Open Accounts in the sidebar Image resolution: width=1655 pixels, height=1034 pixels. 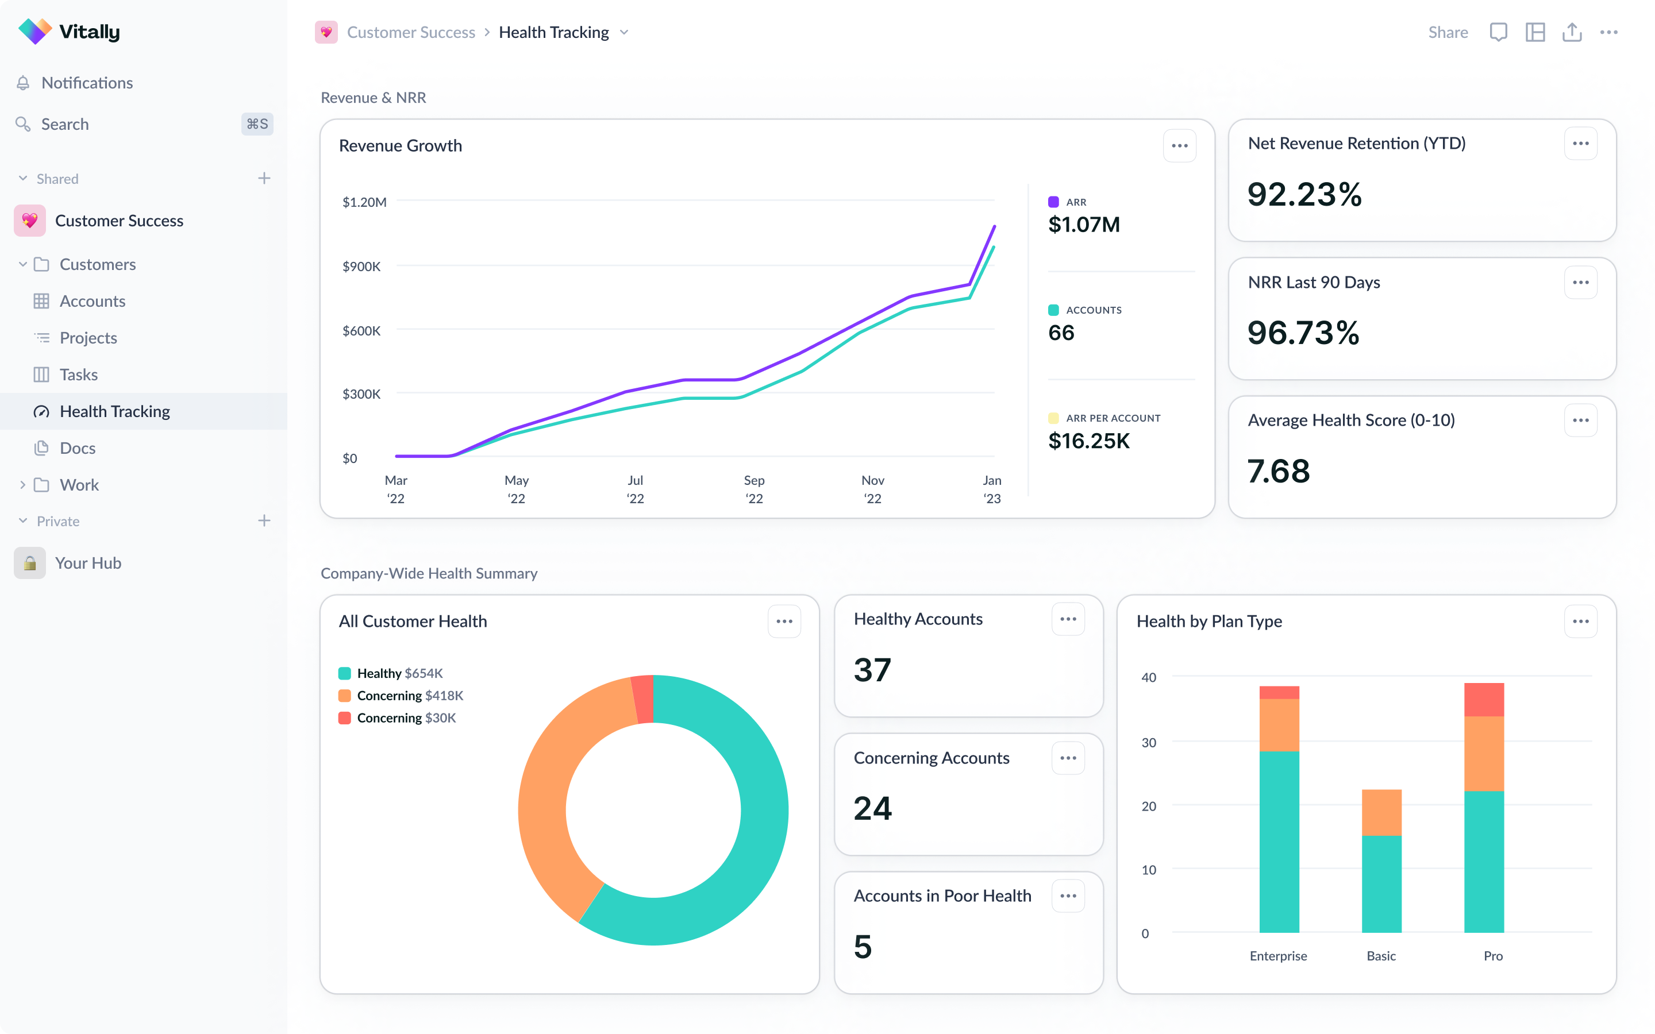[x=93, y=301]
